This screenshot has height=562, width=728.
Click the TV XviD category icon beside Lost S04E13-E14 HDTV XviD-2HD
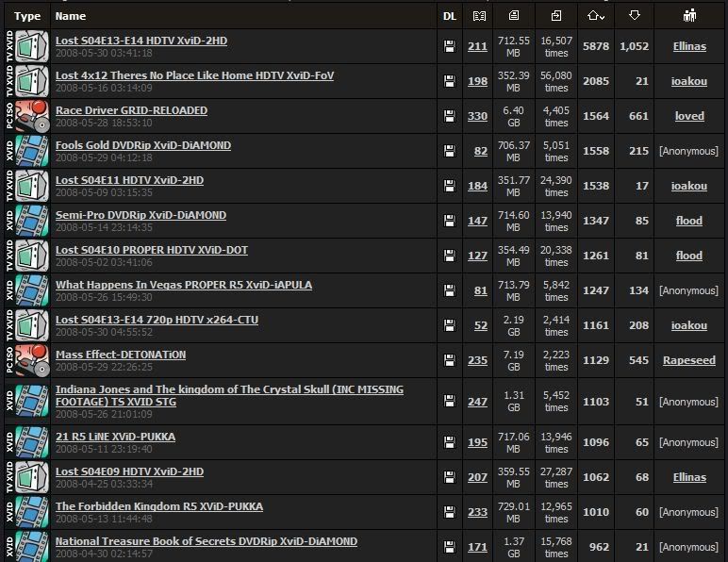[x=31, y=46]
